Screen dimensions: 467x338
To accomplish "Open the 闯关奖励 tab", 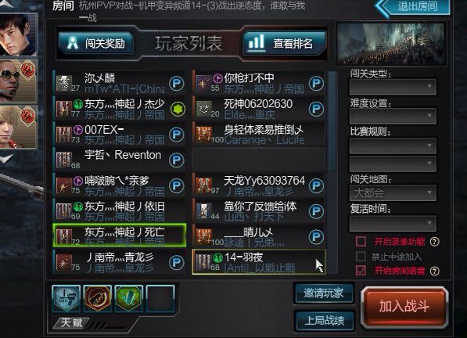I will point(96,44).
